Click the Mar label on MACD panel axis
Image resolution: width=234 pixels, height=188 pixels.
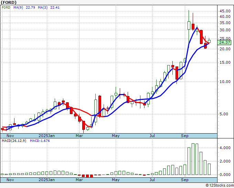[x=79, y=180]
